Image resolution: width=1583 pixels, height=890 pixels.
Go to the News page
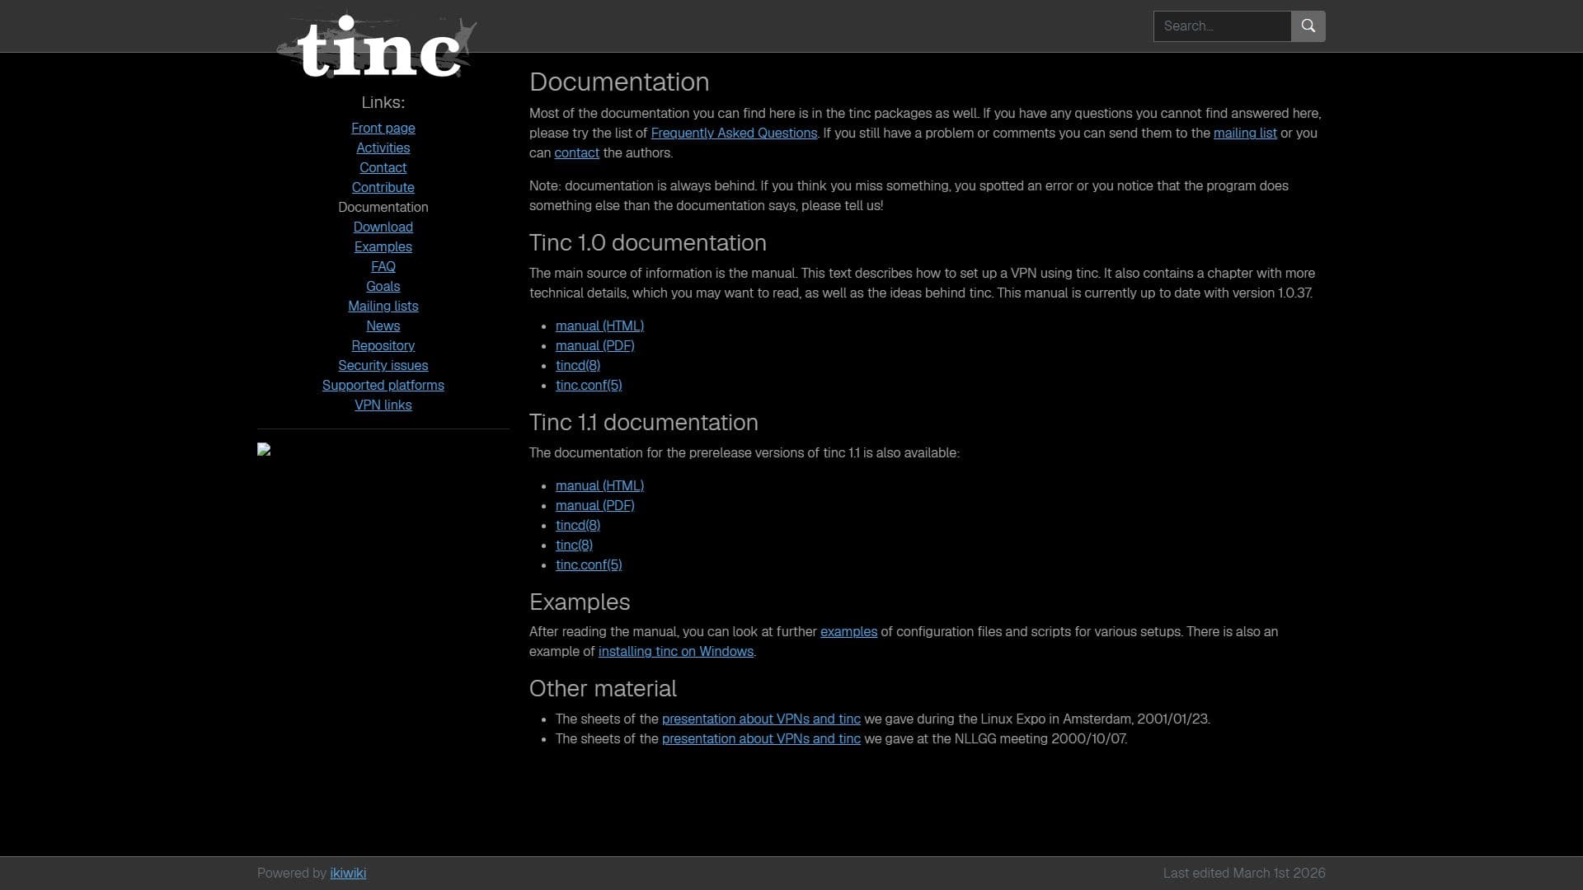coord(383,326)
